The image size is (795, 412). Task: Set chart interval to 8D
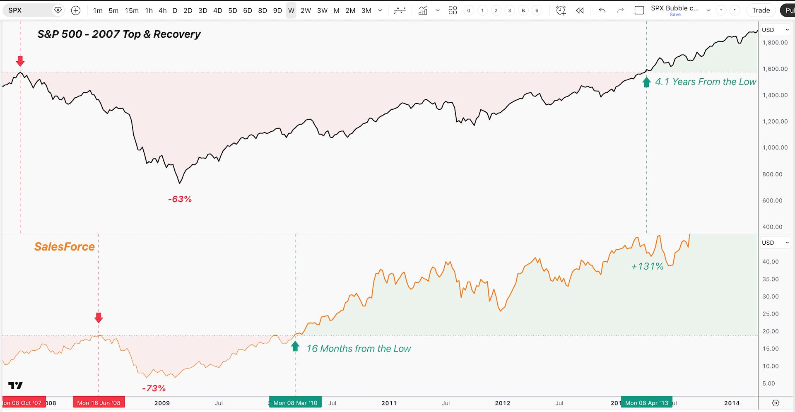pos(263,10)
